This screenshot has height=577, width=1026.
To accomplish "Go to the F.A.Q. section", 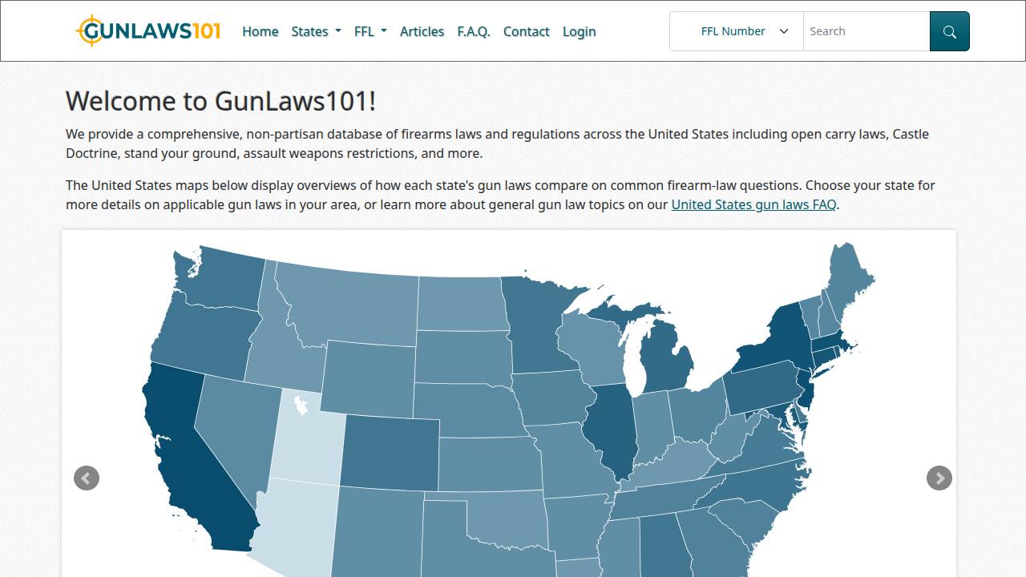I will 474,31.
